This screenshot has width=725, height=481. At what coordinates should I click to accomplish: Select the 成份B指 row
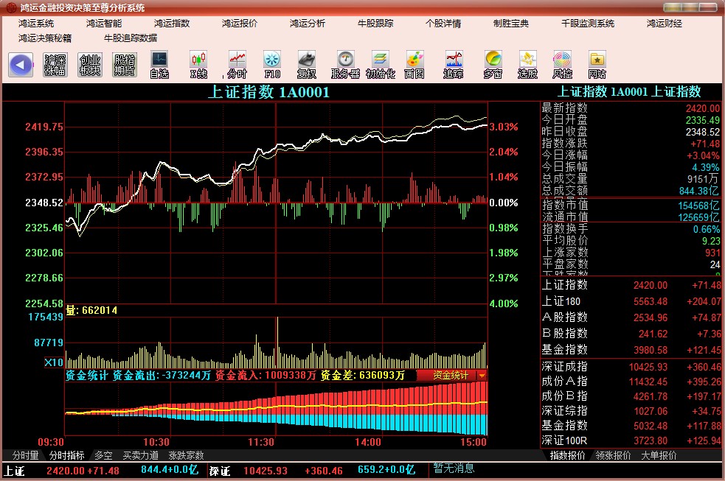coord(631,396)
